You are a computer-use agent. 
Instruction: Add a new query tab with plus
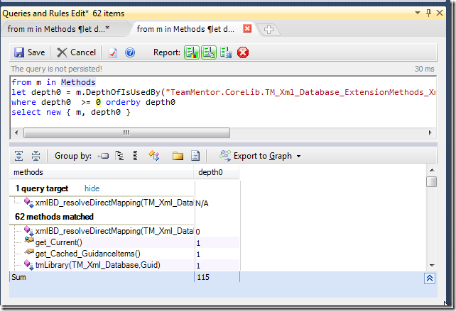(x=268, y=29)
